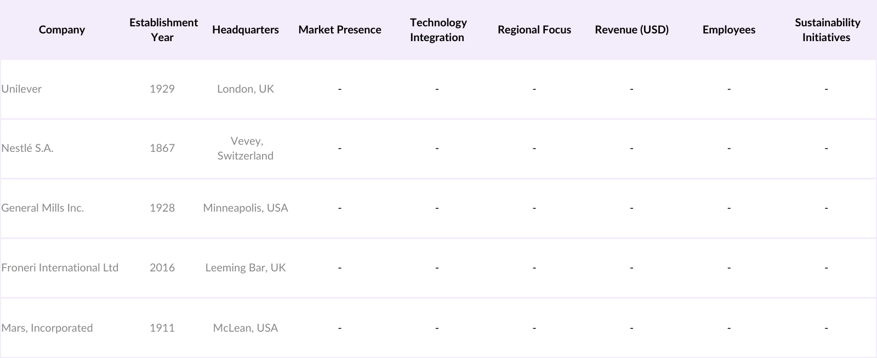Screen dimensions: 877x358
Task: Select the Unilever company cell
Action: 21,89
